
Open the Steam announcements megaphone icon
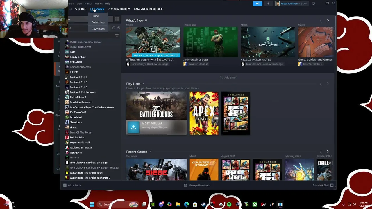[257, 3]
